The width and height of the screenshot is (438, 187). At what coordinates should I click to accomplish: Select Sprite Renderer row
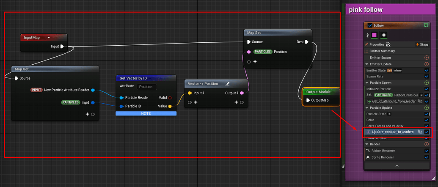click(397, 157)
